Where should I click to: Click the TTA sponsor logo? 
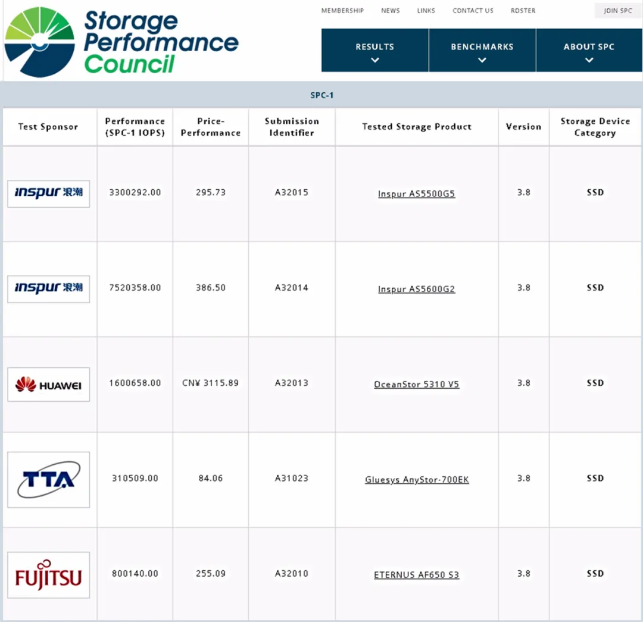pos(49,480)
